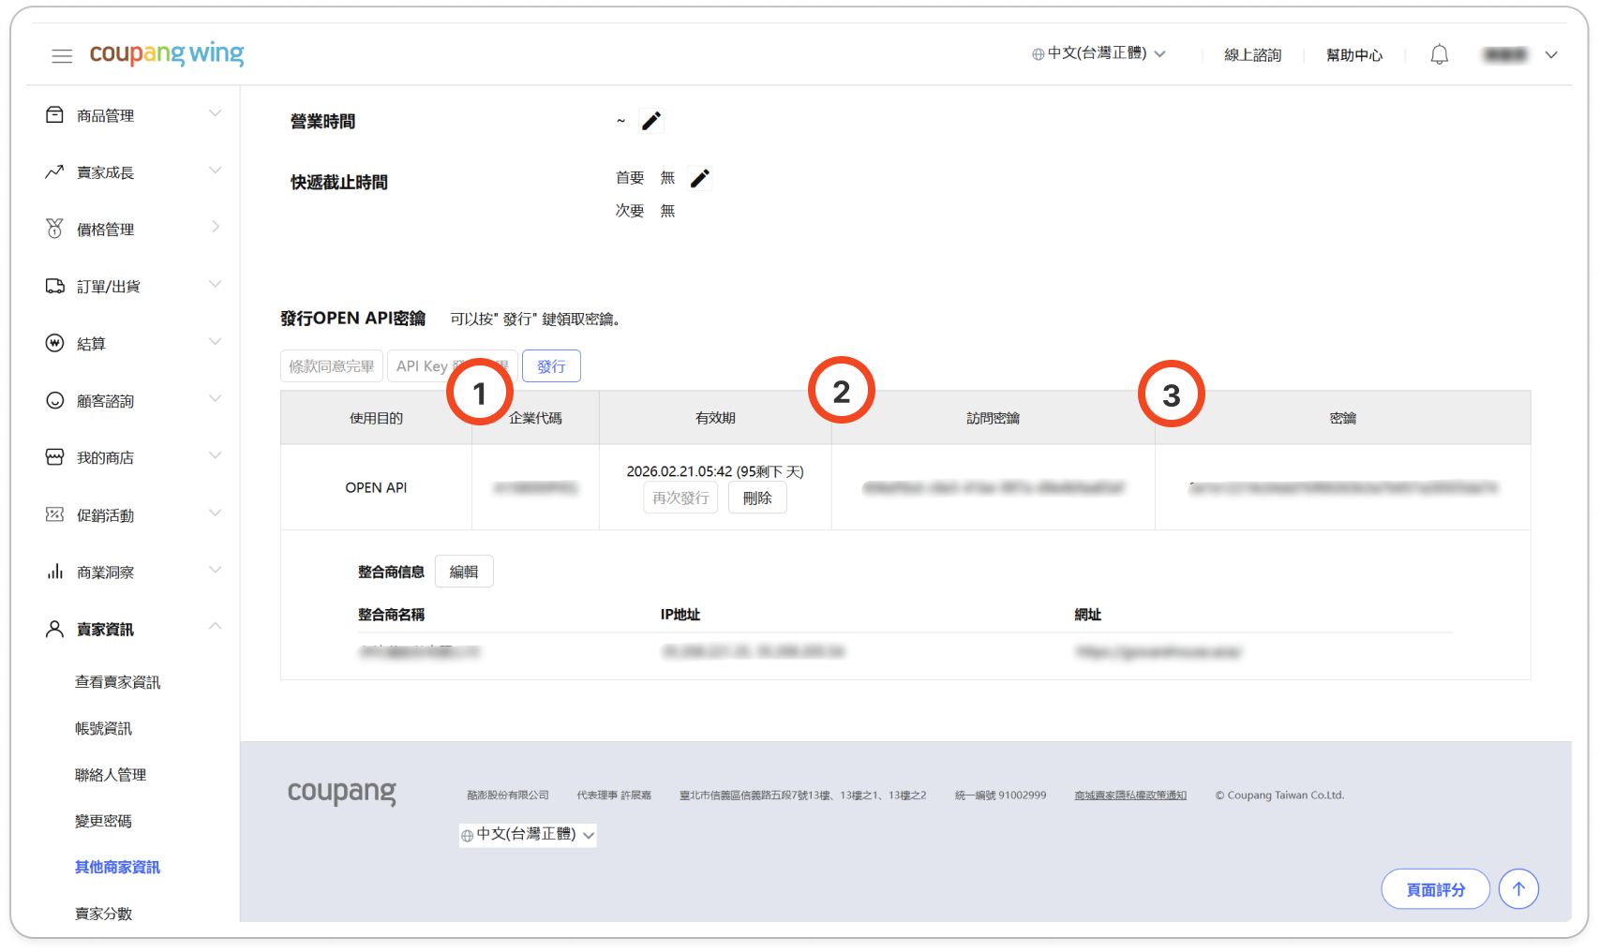Open the footer language selector dropdown
1599x952 pixels.
coord(528,834)
